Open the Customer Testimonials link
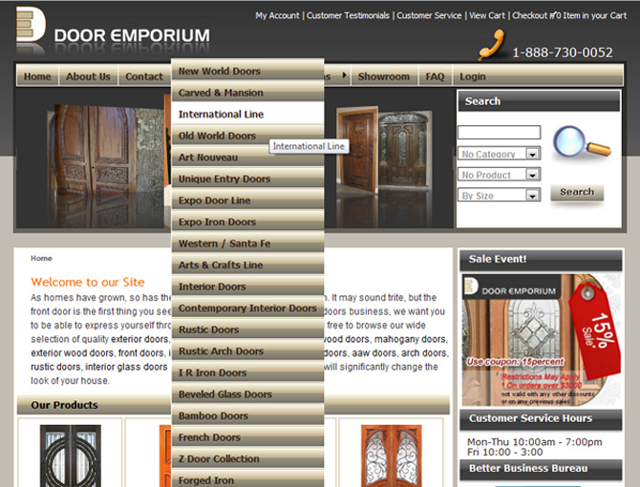The height and width of the screenshot is (487, 640). coord(348,15)
